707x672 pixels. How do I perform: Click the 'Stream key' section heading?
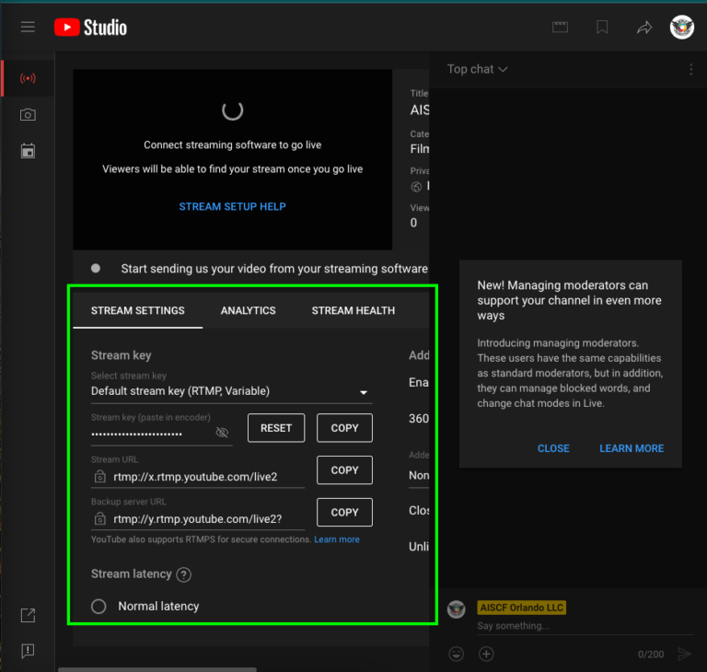(122, 355)
